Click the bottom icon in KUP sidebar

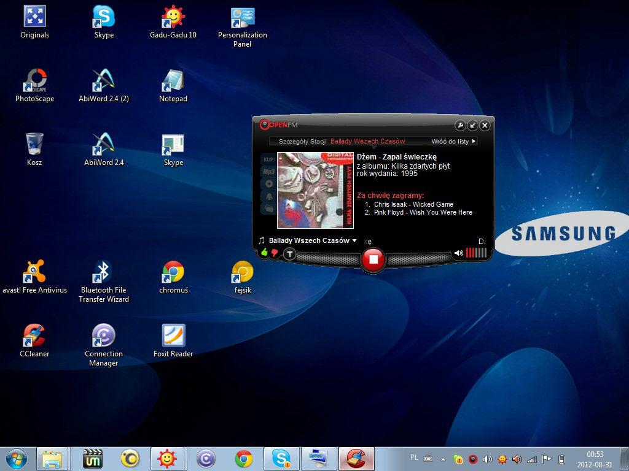[x=269, y=209]
